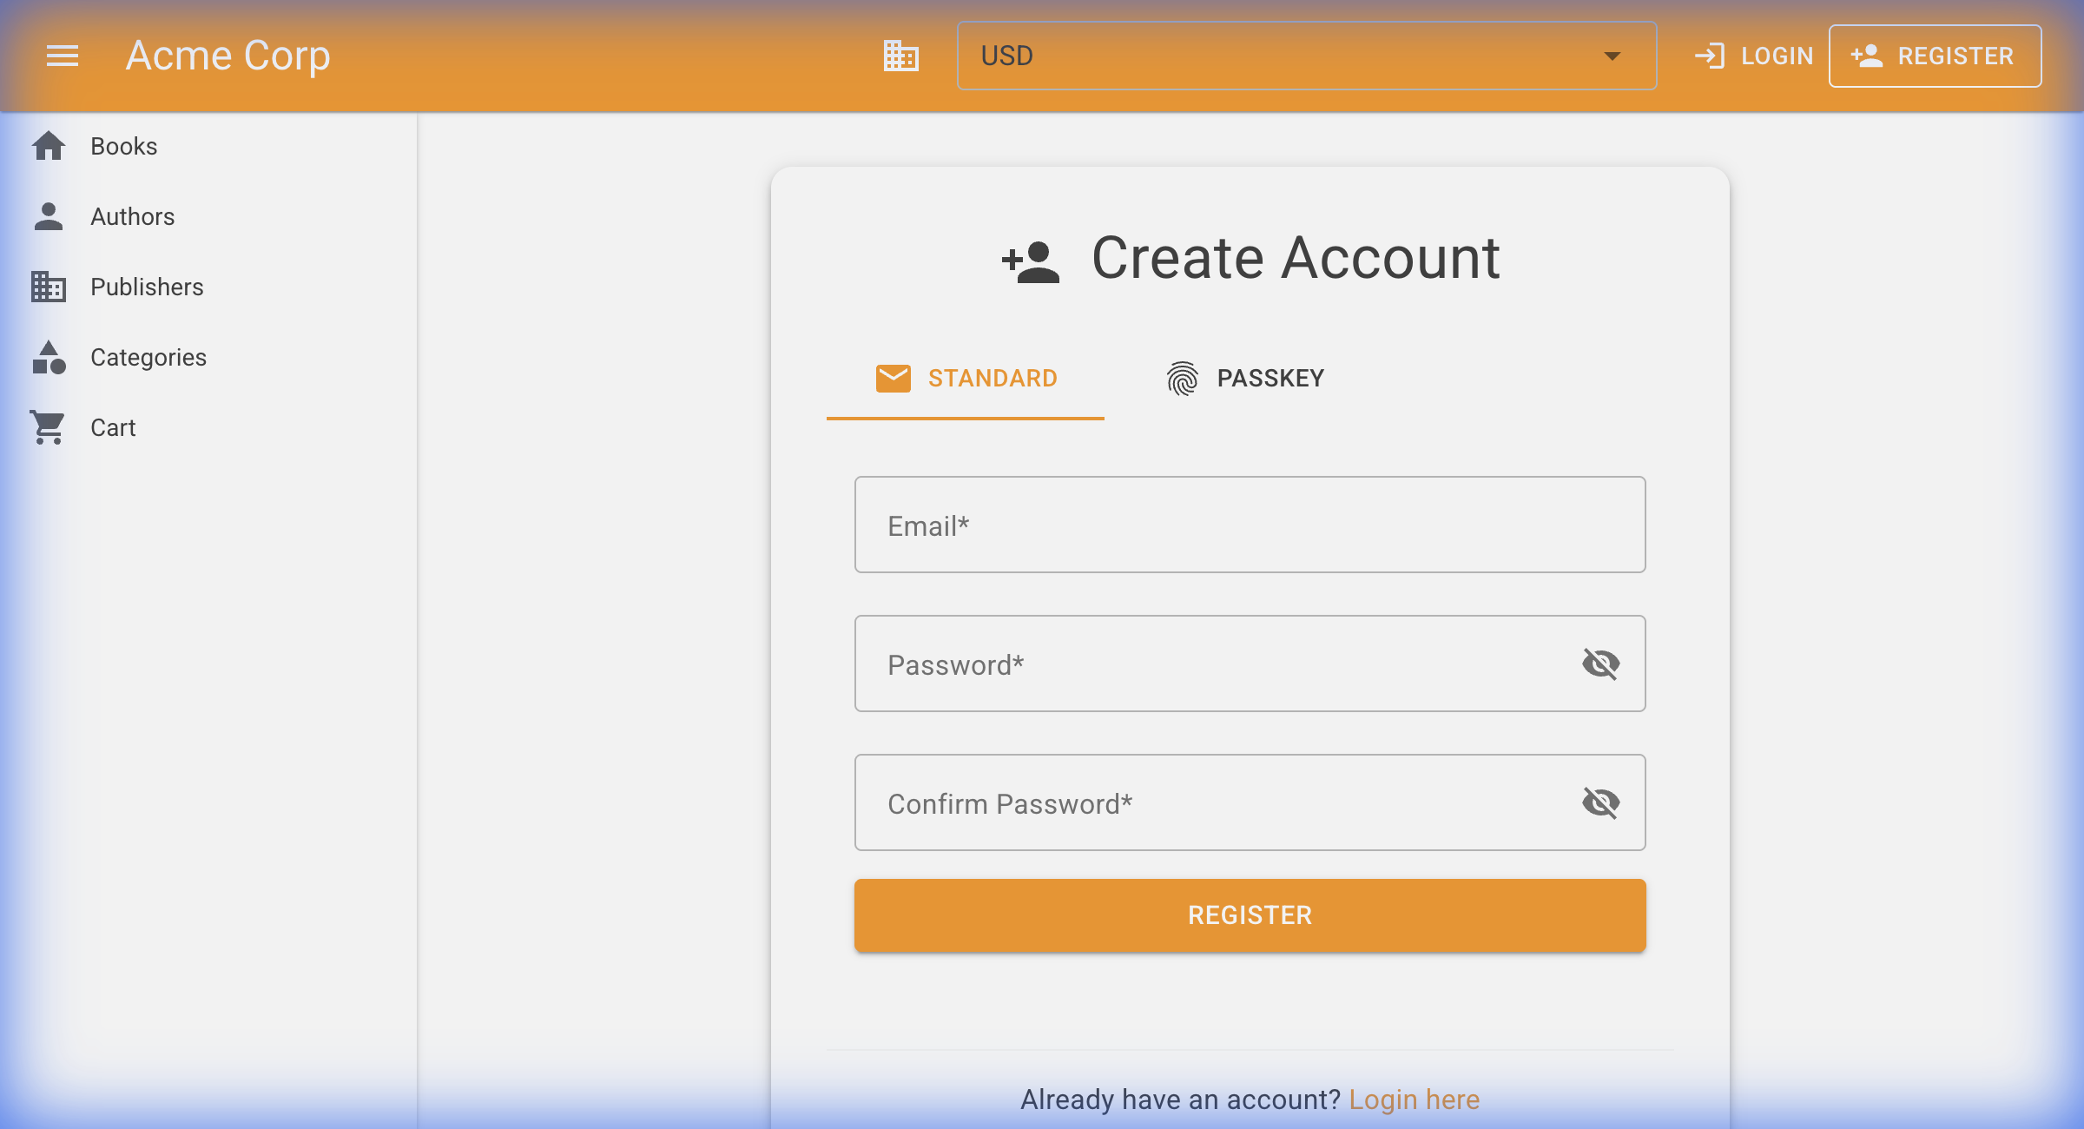Switch to the Passkey tab
This screenshot has width=2084, height=1129.
click(1244, 379)
